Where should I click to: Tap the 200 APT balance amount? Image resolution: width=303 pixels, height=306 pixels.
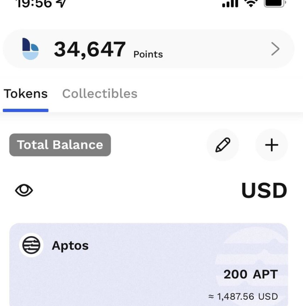[x=250, y=275]
